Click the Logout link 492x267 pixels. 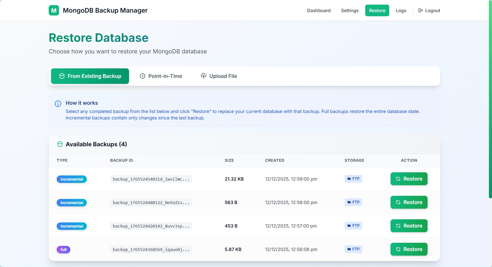click(429, 11)
